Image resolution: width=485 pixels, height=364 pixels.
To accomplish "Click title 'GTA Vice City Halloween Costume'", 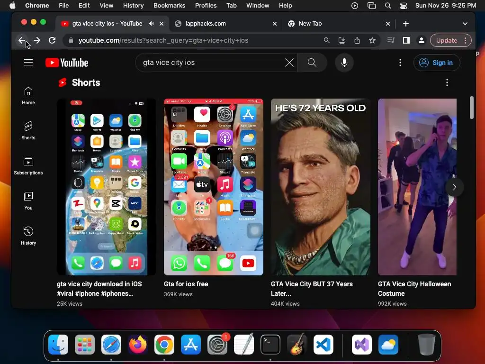I will (x=414, y=289).
